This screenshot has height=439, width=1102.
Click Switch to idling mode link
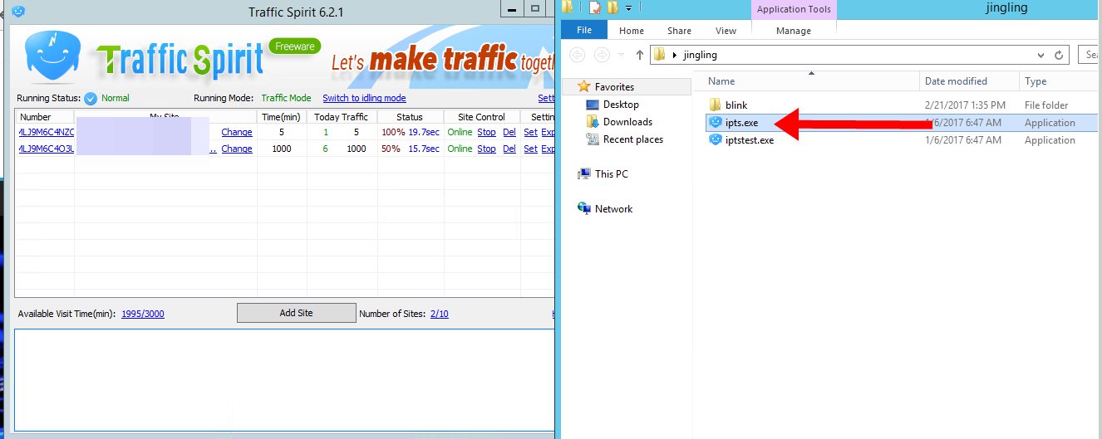tap(364, 98)
